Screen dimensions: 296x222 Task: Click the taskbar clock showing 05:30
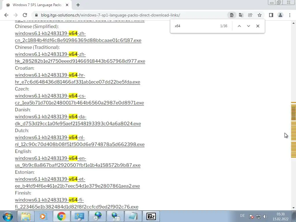(x=280, y=217)
